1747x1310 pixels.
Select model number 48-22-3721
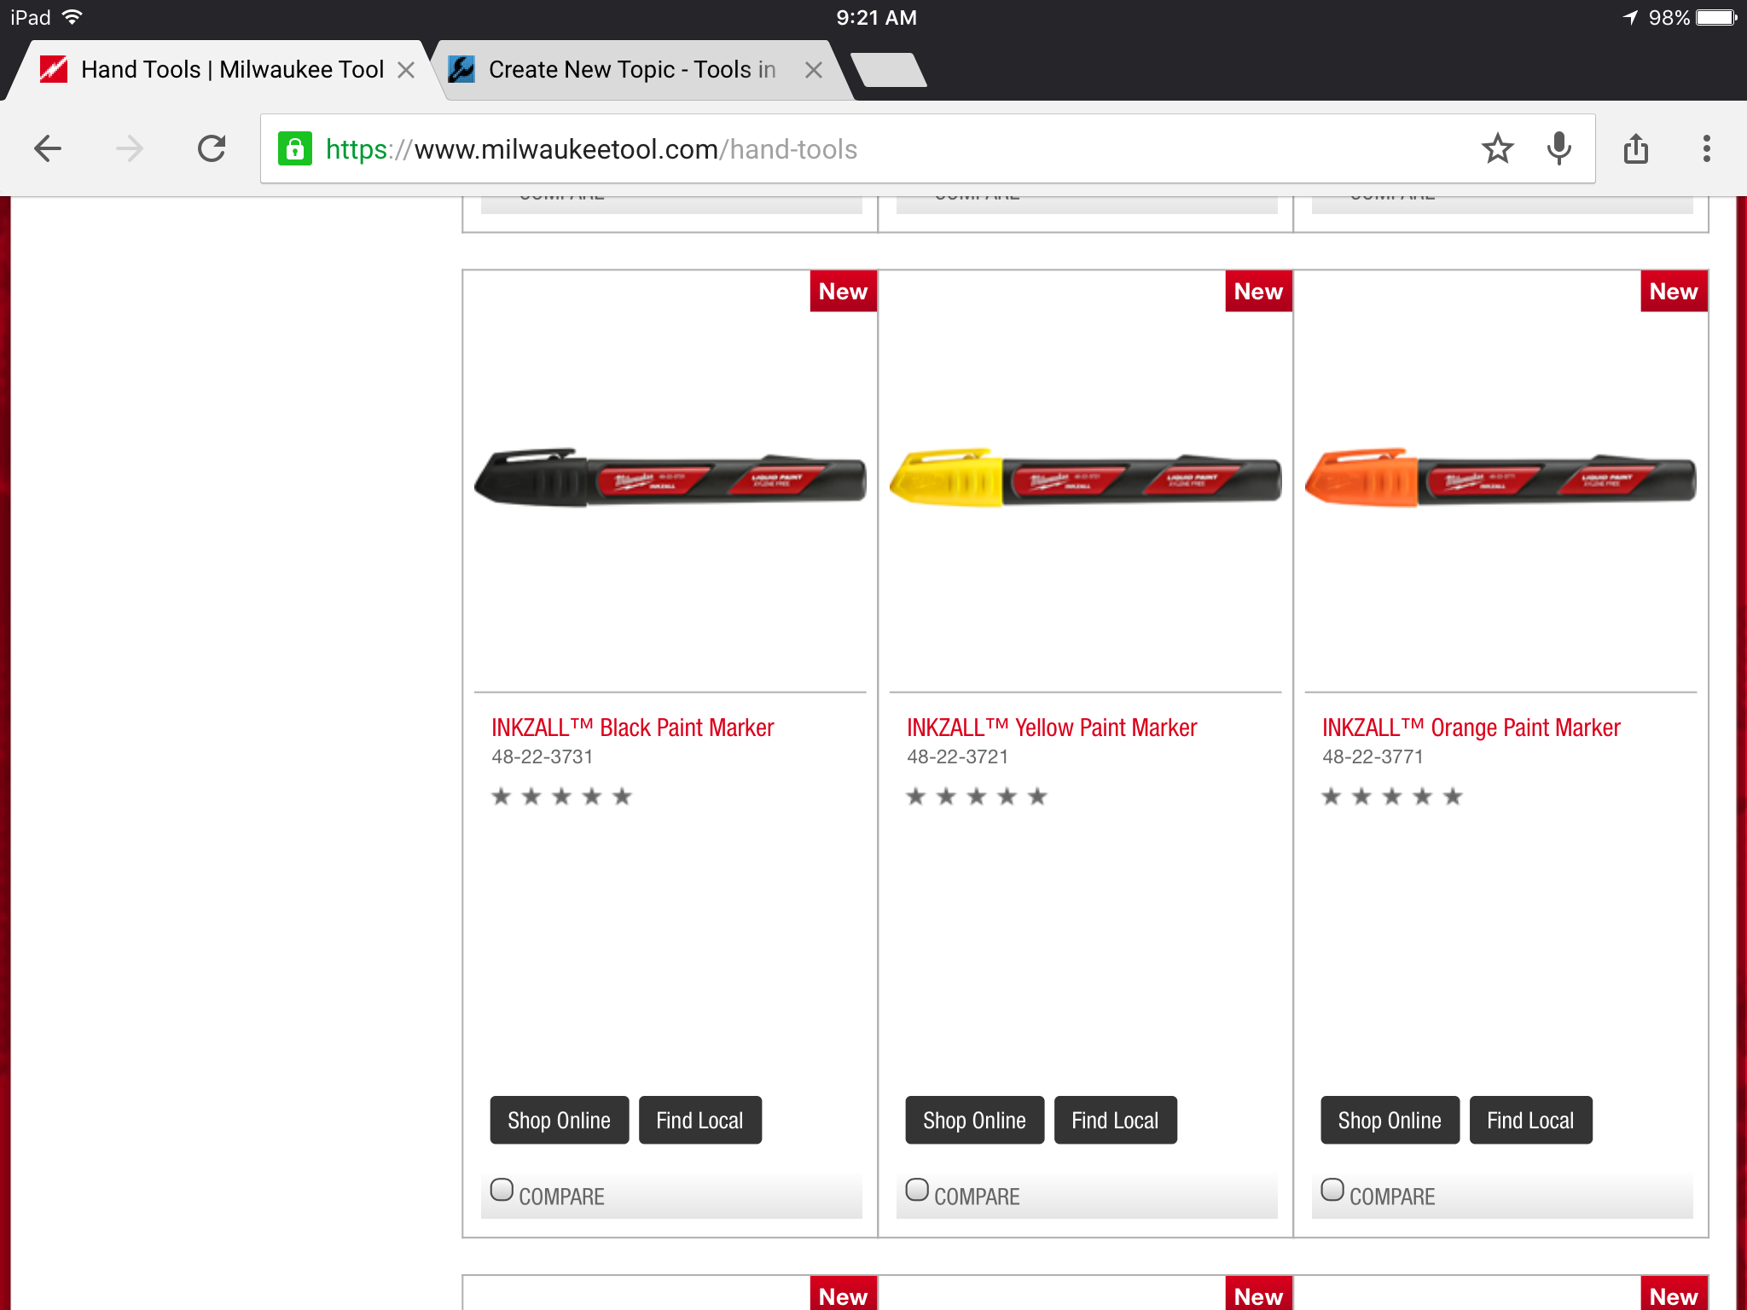point(958,756)
